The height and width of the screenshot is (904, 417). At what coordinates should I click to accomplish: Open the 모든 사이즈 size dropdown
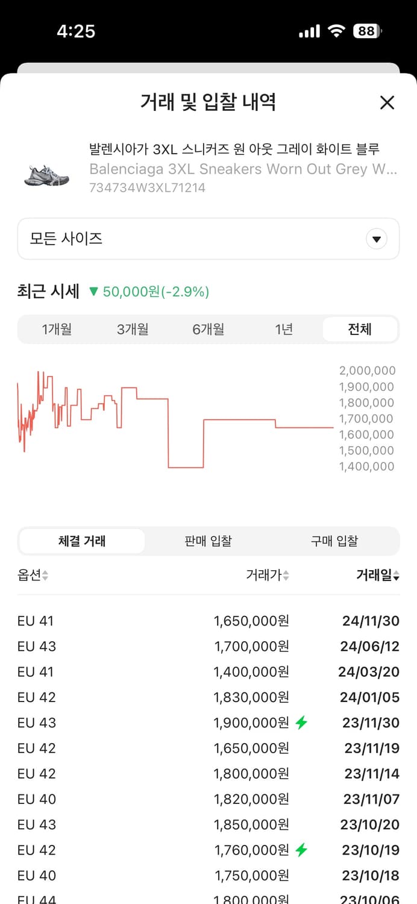(x=208, y=239)
